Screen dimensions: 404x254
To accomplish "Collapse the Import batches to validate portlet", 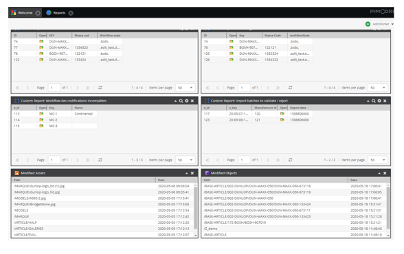I will pos(368,101).
